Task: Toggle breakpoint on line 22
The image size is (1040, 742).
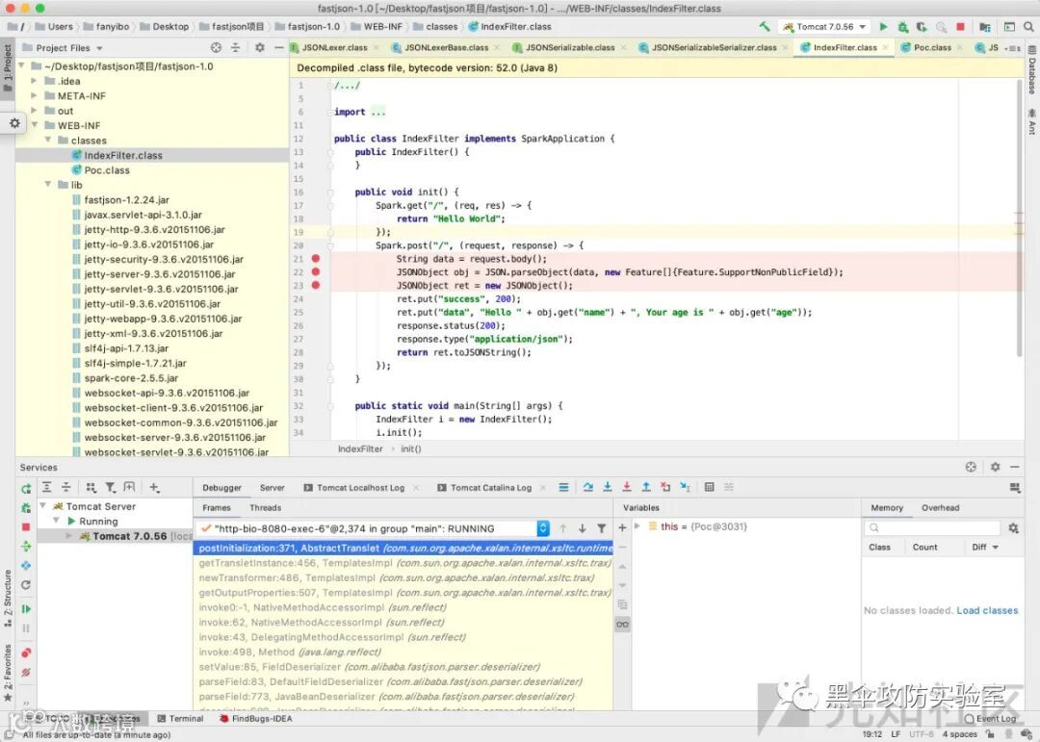Action: click(316, 271)
